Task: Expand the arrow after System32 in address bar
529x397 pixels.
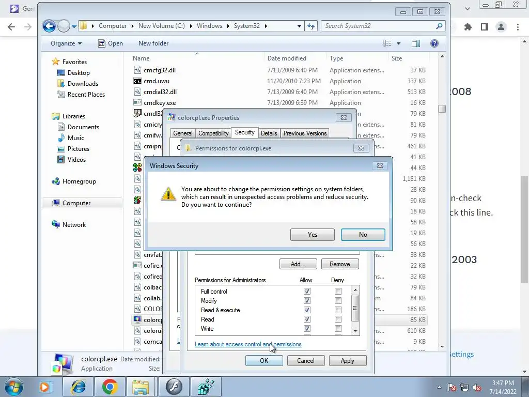Action: (x=266, y=26)
